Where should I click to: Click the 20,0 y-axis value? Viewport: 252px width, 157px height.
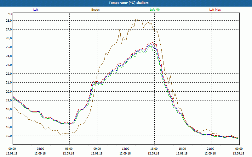[x=9, y=91]
